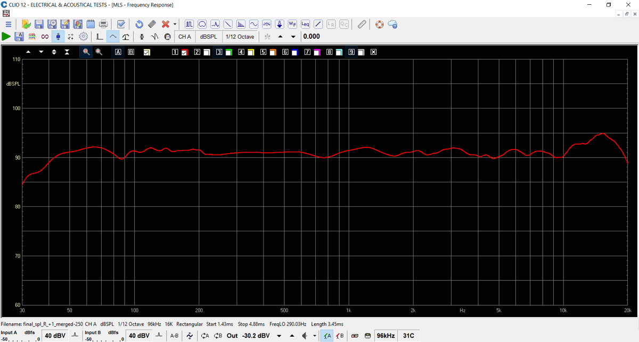639x342 pixels.
Task: Open the dropdown arrow beside the red X
Action: 175,24
